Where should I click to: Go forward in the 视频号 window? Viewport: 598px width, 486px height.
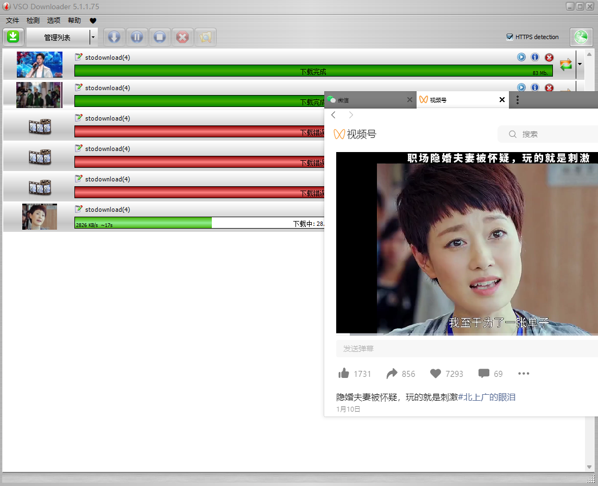[x=351, y=115]
